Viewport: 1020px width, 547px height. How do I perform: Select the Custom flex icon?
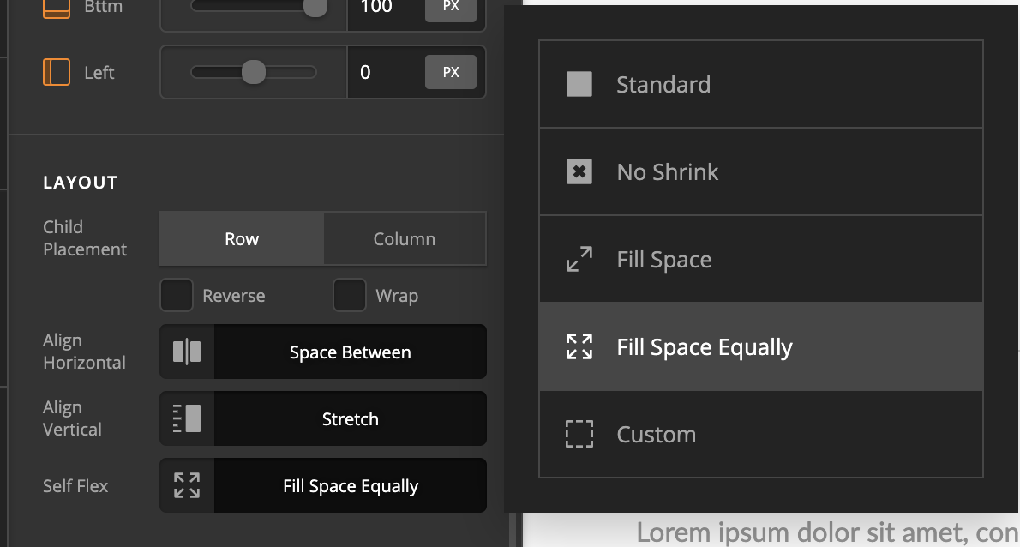tap(579, 434)
